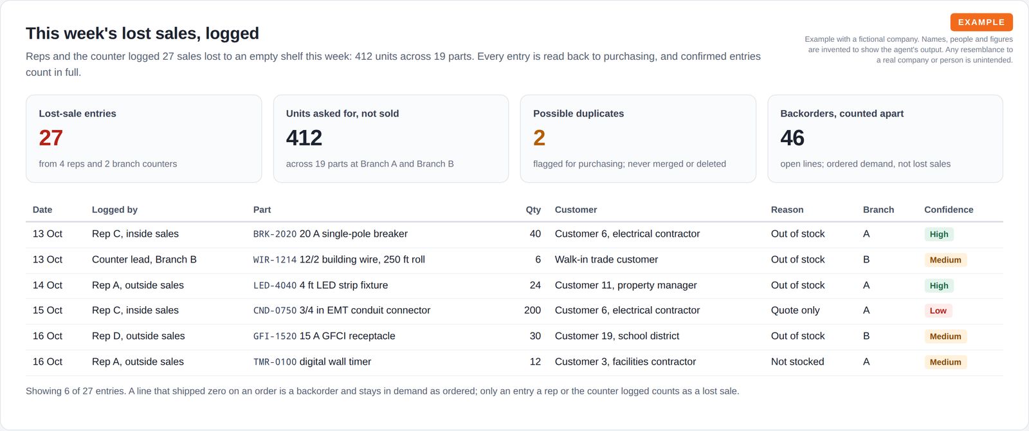
Task: Click the Medium badge in the WIR-1214 row
Action: coord(945,260)
